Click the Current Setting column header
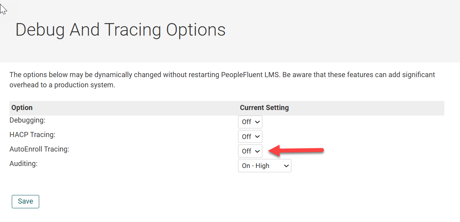 [264, 108]
